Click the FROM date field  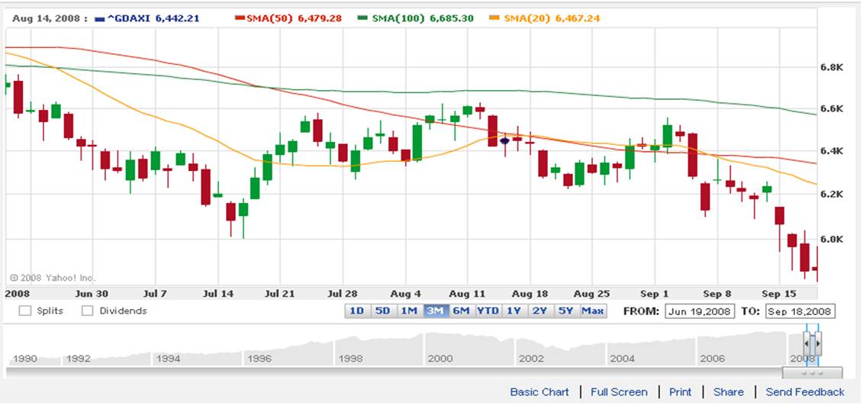pos(699,311)
